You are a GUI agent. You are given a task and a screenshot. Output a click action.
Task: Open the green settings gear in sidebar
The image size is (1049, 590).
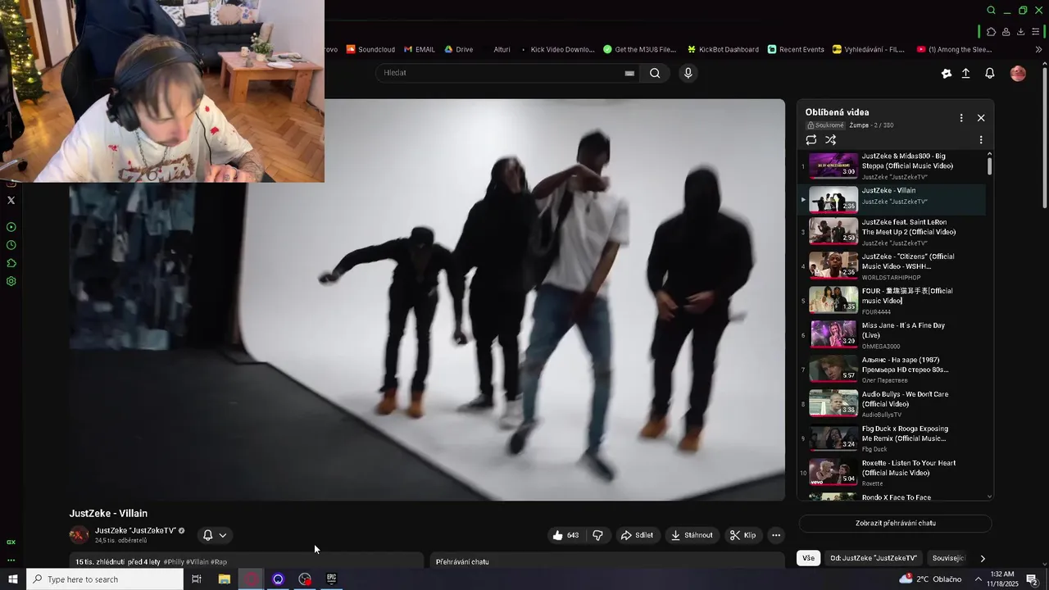pyautogui.click(x=11, y=281)
